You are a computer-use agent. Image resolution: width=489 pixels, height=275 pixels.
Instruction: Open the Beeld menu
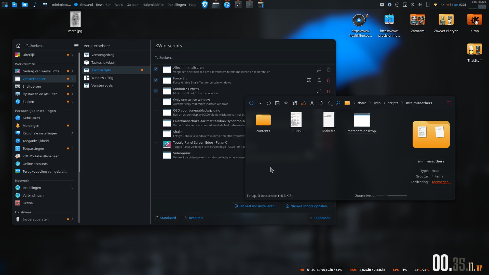(119, 5)
